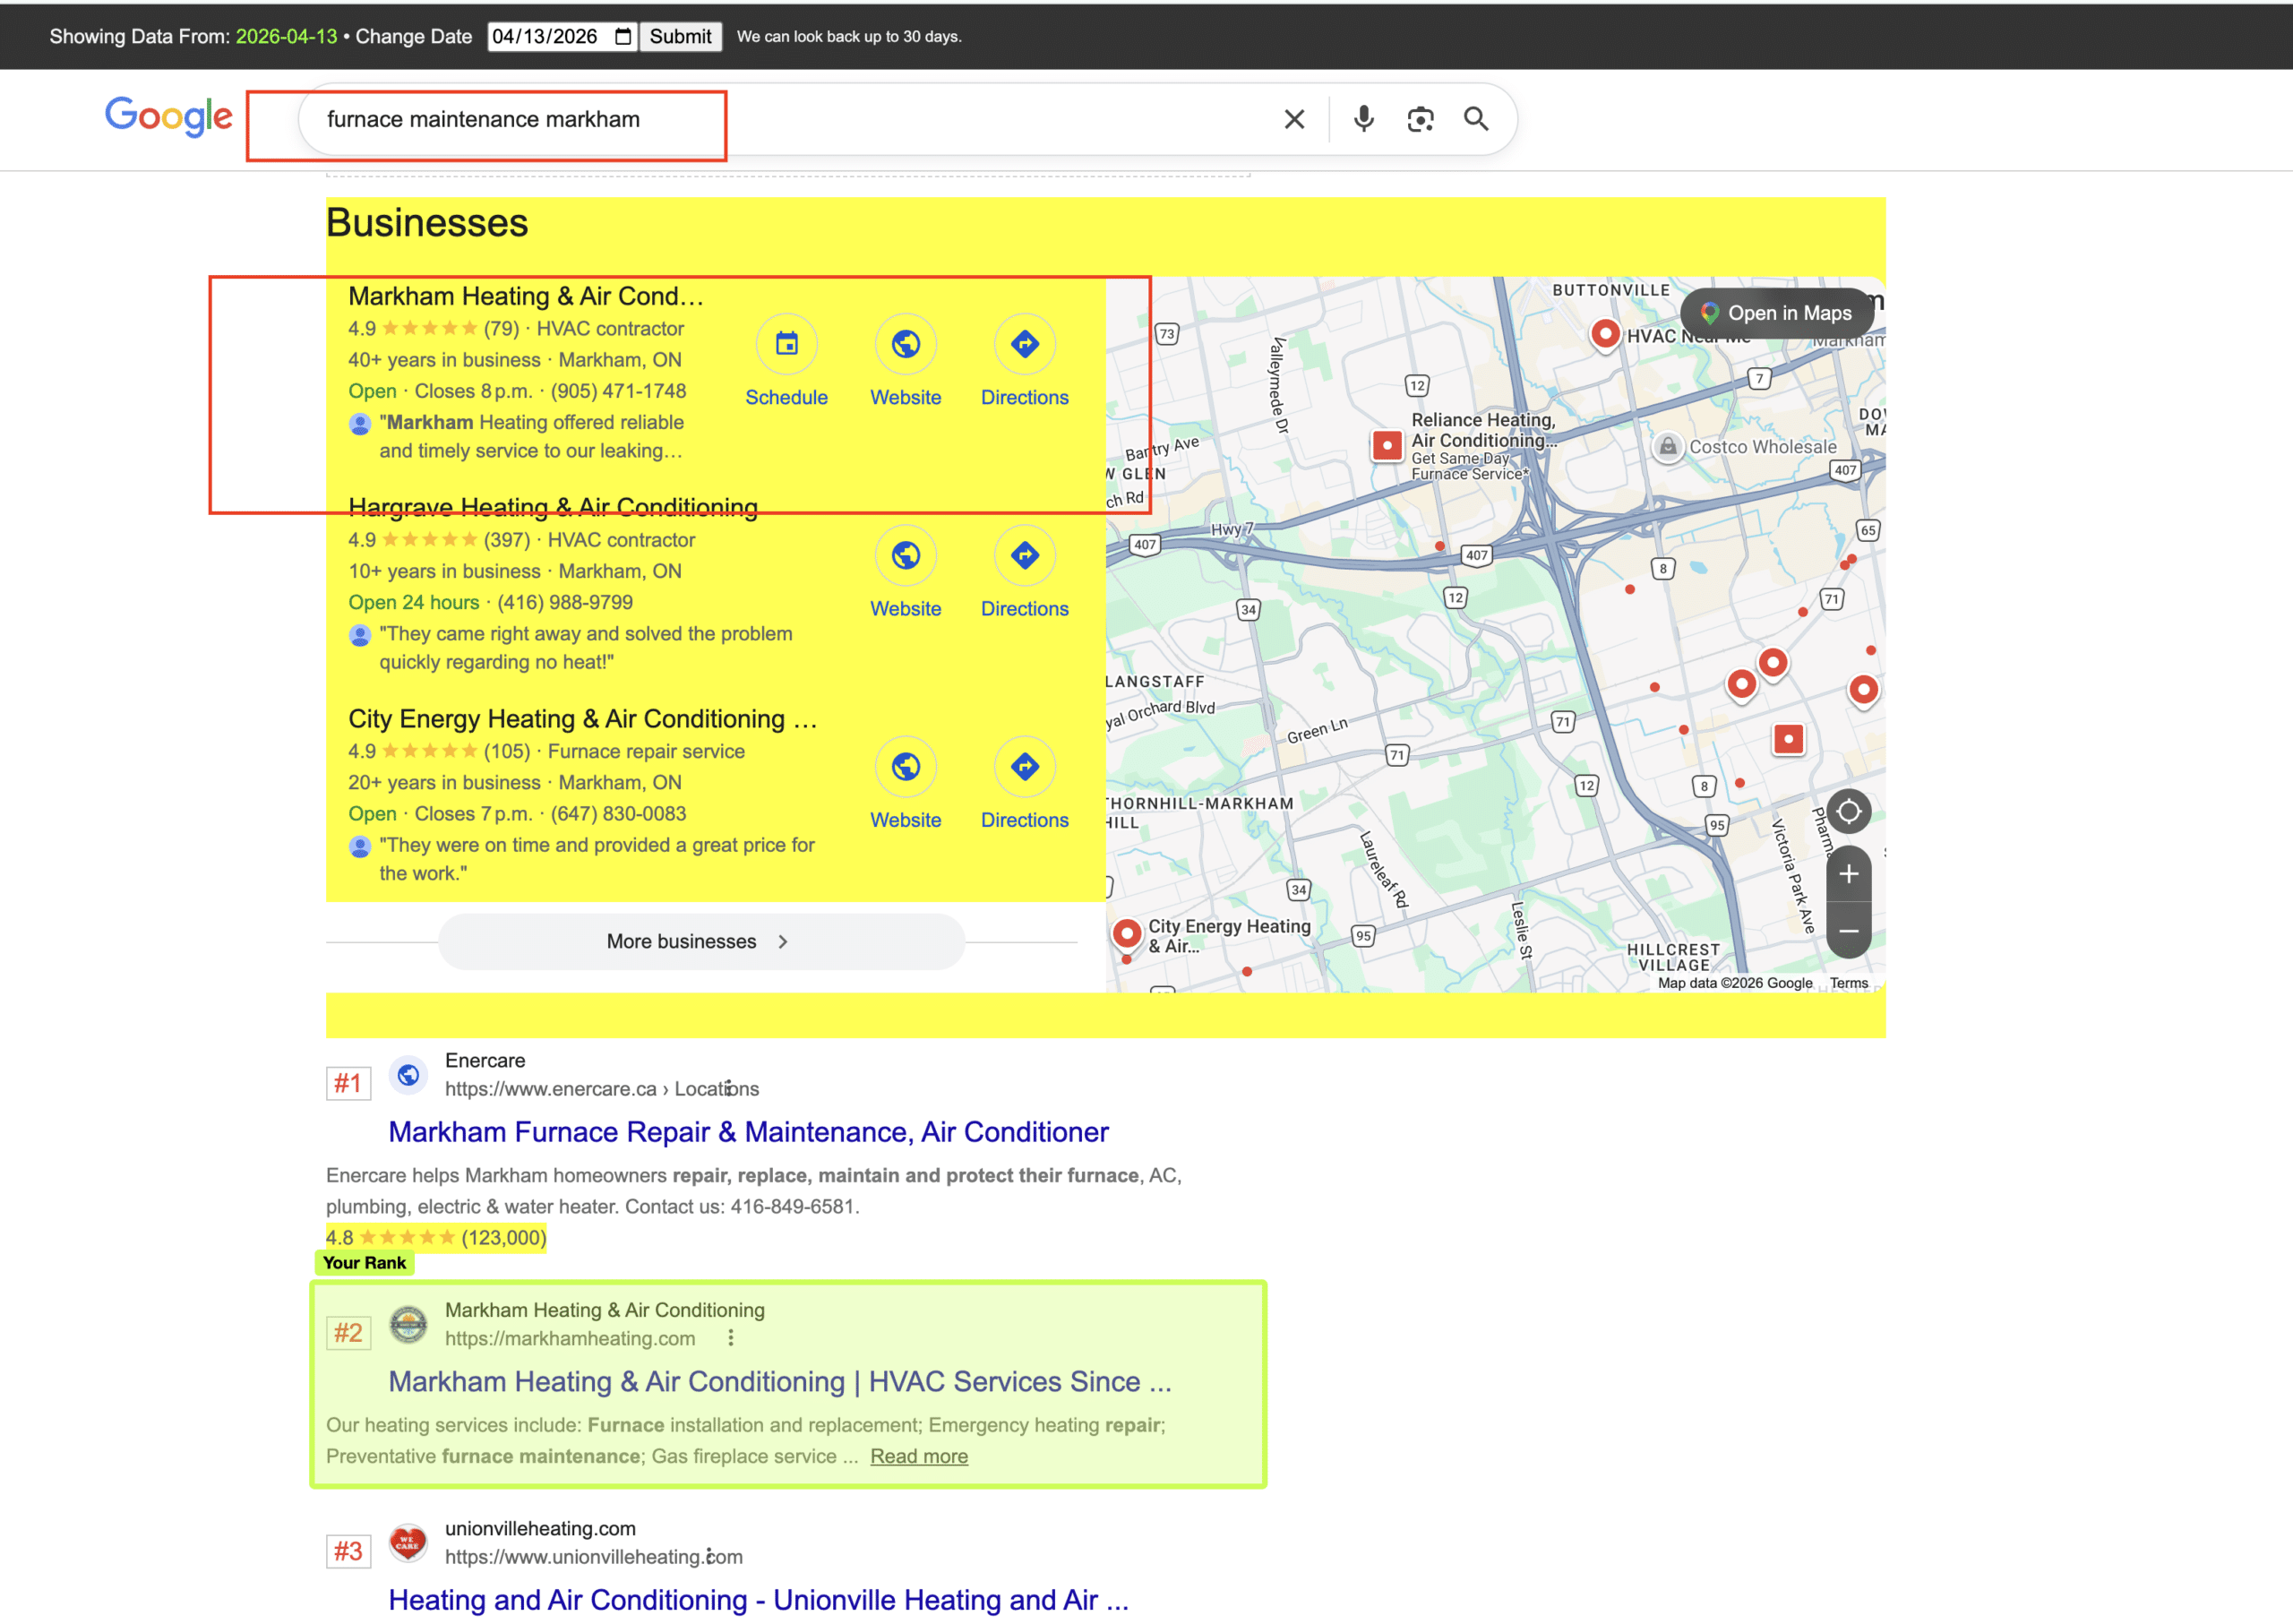Click the Google logo
The width and height of the screenshot is (2293, 1624).
point(169,118)
